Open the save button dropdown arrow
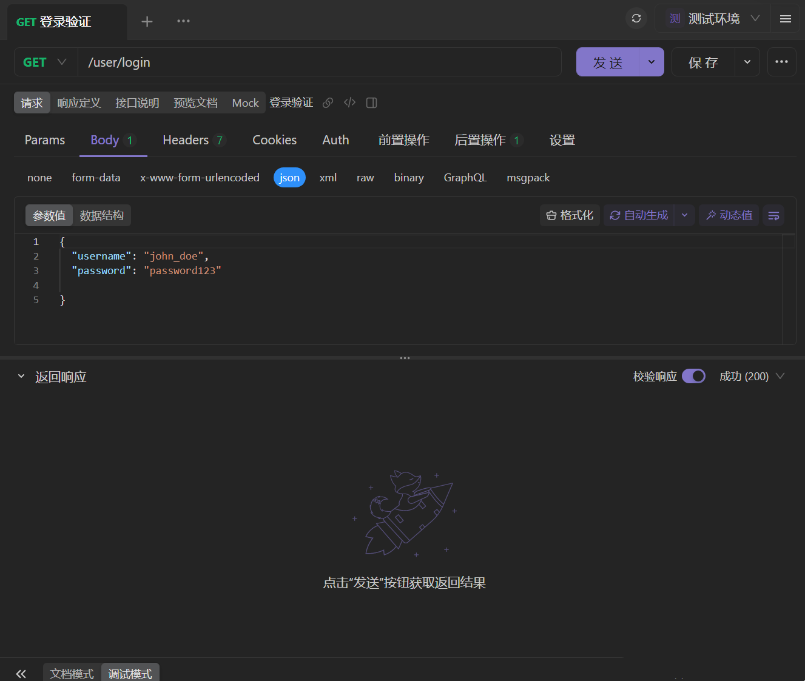Screen dimensions: 805x681 [747, 62]
